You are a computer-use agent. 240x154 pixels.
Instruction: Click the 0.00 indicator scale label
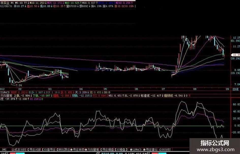tap(237, 125)
